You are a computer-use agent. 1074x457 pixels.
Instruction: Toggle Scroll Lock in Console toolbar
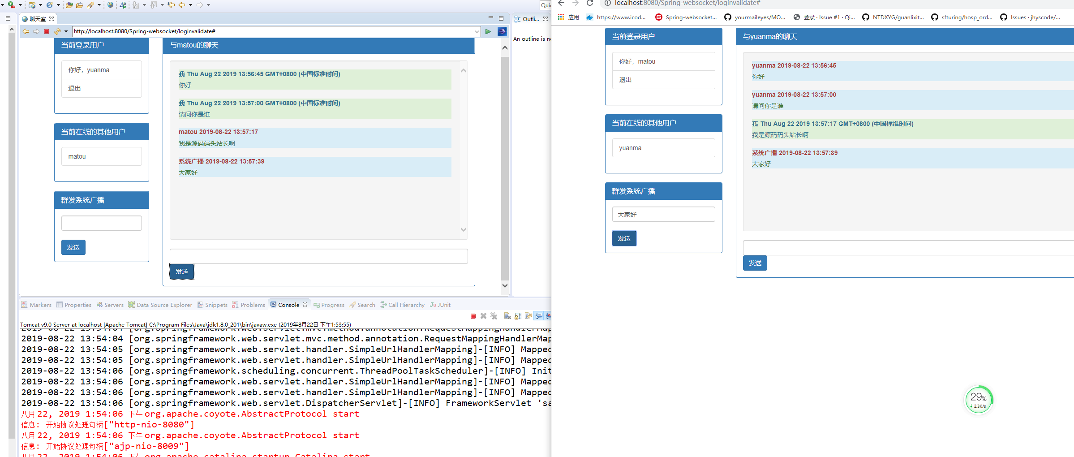(518, 316)
